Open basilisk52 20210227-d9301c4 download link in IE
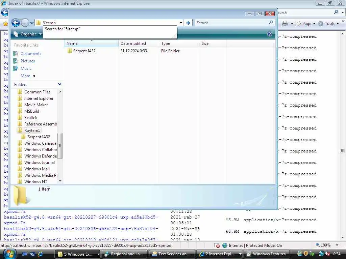346x259 pixels. point(81,220)
